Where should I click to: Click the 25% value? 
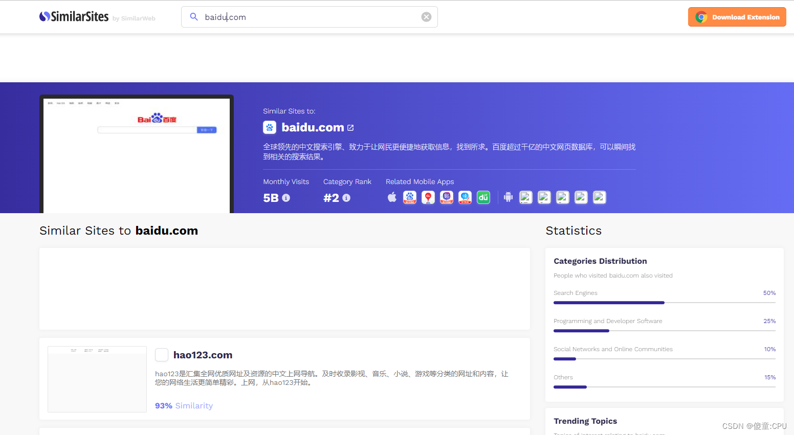coord(769,321)
